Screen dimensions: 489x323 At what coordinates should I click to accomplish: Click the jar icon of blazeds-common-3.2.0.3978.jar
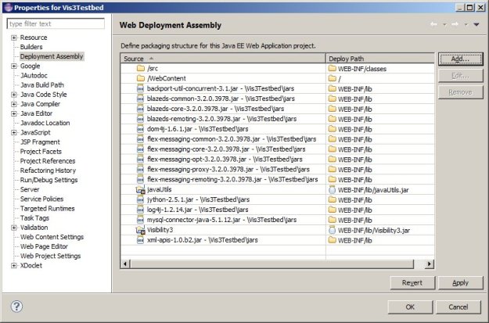click(x=140, y=99)
